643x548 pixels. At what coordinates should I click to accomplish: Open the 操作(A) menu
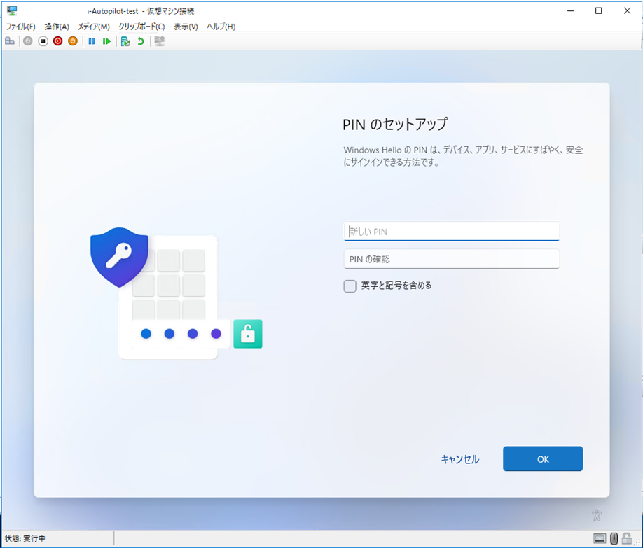click(x=57, y=27)
